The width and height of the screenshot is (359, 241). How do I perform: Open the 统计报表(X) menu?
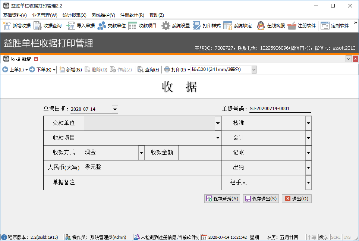pos(74,15)
